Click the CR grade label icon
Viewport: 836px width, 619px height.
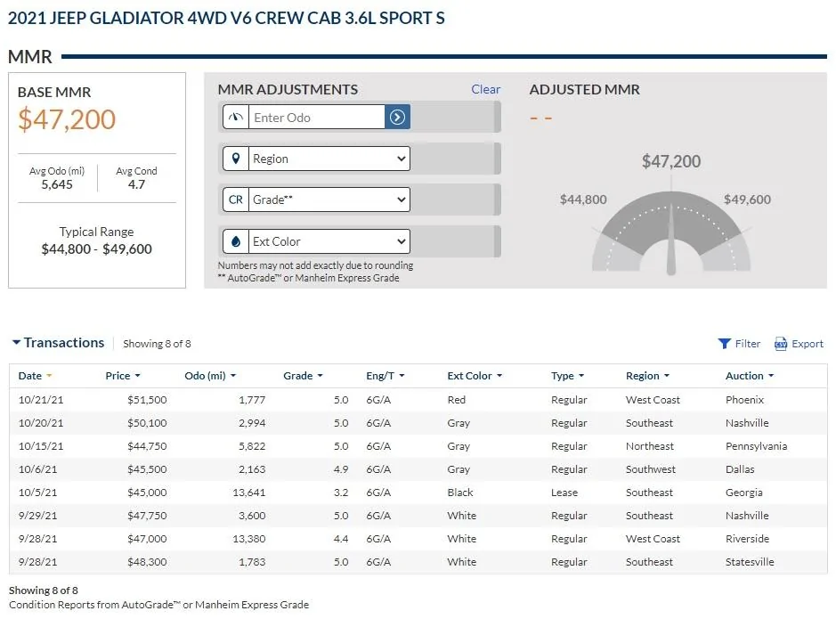pos(236,200)
